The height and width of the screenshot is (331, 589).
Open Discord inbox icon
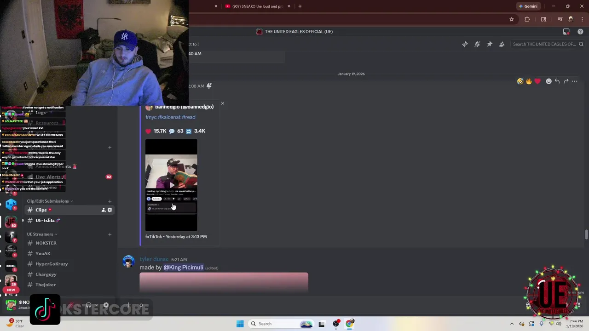click(x=566, y=32)
